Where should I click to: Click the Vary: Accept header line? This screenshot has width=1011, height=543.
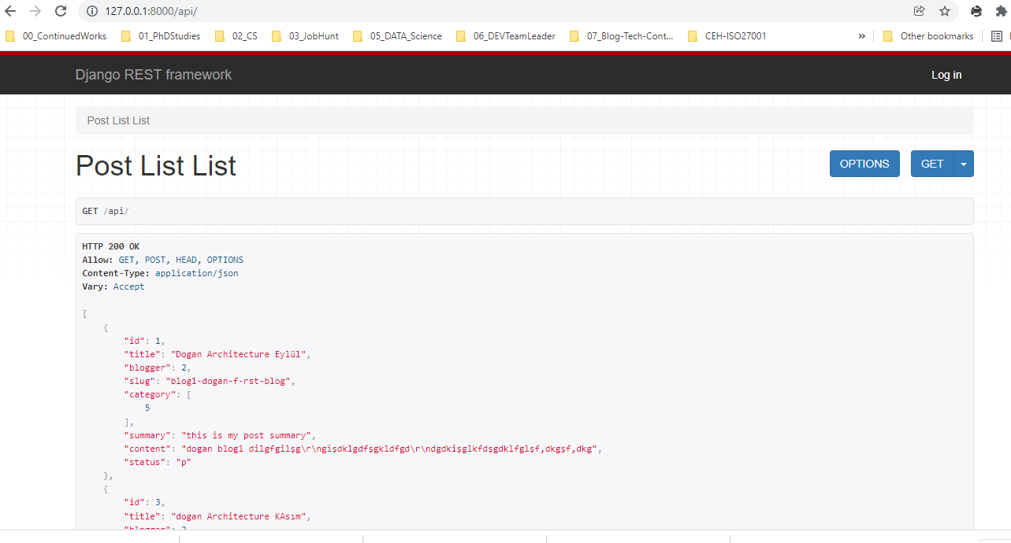(x=113, y=286)
